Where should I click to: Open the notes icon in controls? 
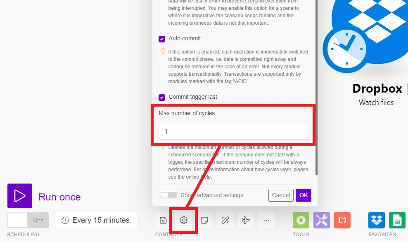204,220
